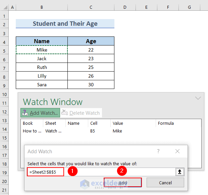The width and height of the screenshot is (208, 195).
Task: Select the cell containing 'Sara'
Action: click(x=42, y=85)
